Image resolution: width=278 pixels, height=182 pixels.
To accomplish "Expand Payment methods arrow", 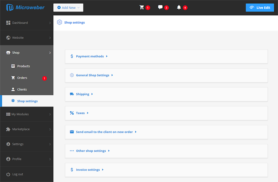I will click(107, 56).
